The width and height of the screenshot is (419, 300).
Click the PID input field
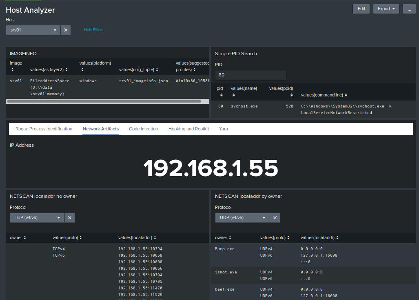[251, 75]
